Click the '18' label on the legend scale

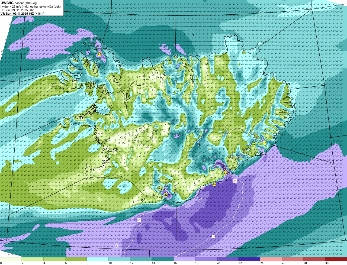click(197, 263)
